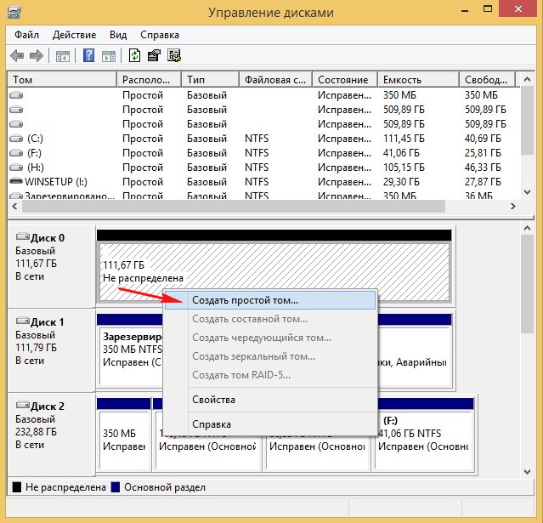This screenshot has height=523, width=543.
Task: Click 'Справка' in the context menu
Action: click(211, 424)
